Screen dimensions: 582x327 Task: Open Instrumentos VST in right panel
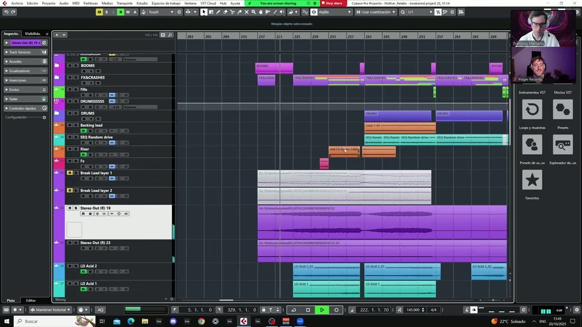coord(532,109)
